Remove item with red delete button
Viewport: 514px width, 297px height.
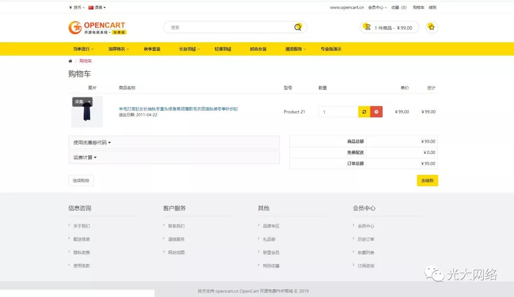[x=376, y=112]
